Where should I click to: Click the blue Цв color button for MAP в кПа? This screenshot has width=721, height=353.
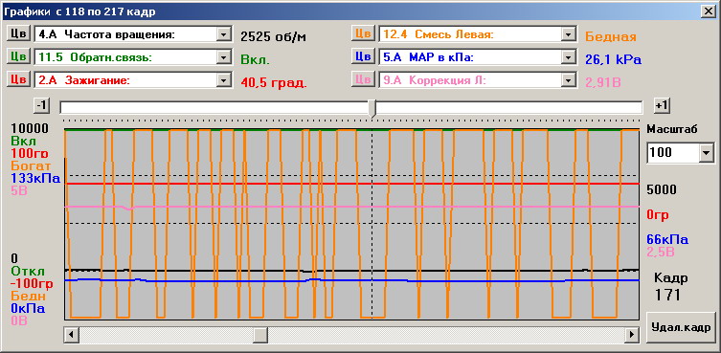[363, 56]
